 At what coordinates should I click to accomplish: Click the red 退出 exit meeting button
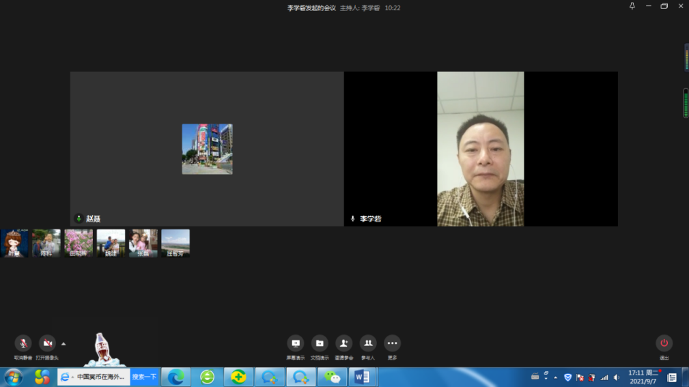pyautogui.click(x=664, y=343)
